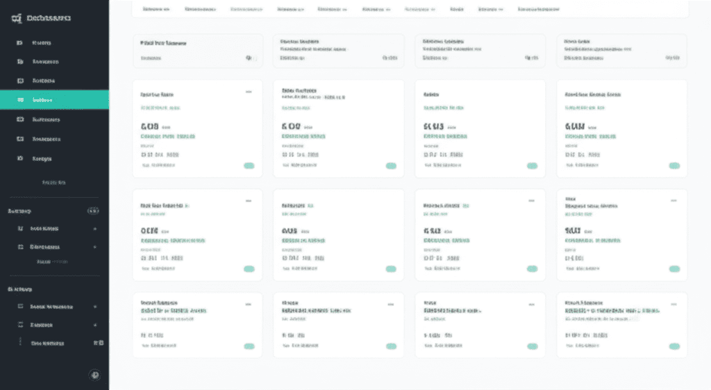Open the seventh sidebar navigation item's icon
The height and width of the screenshot is (390, 711).
pyautogui.click(x=19, y=158)
